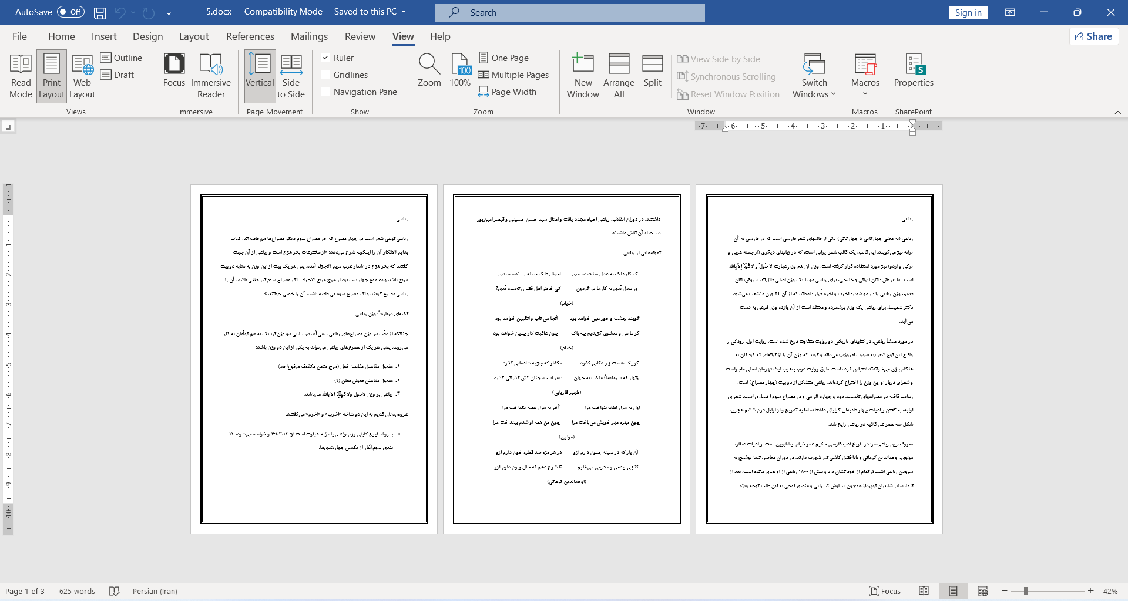Click the first page thumbnail on the right
The width and height of the screenshot is (1128, 601).
819,359
